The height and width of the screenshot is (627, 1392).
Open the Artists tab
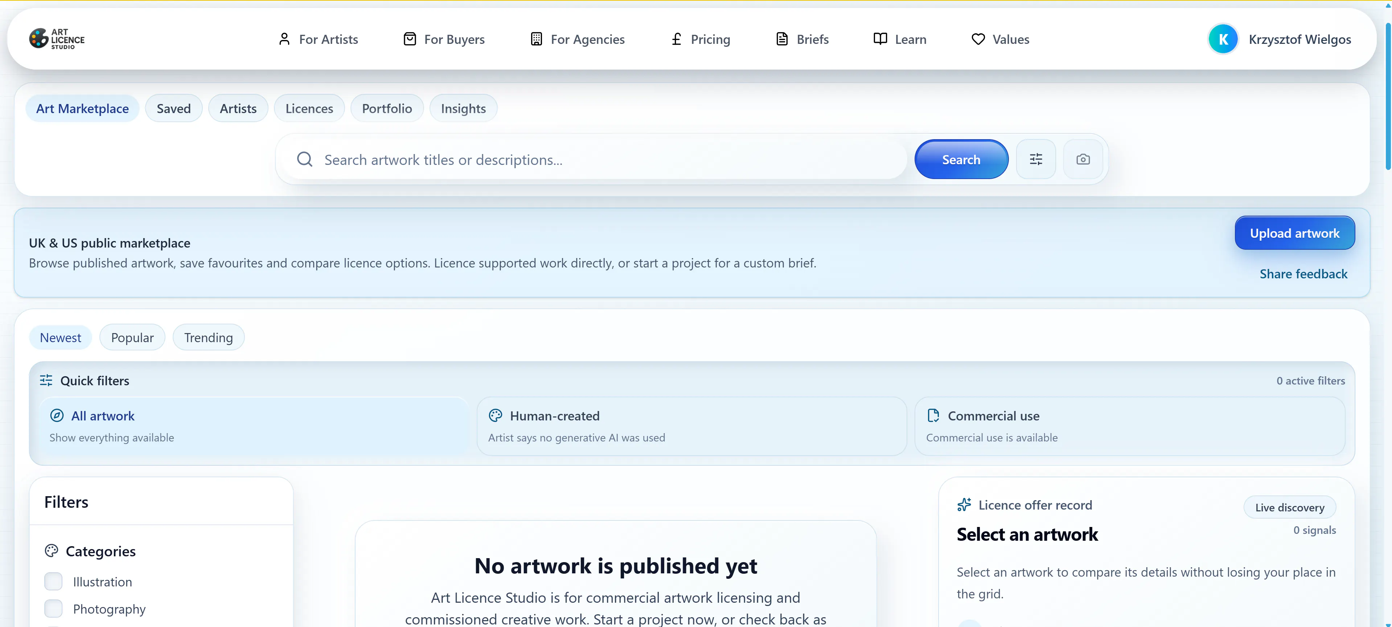238,108
